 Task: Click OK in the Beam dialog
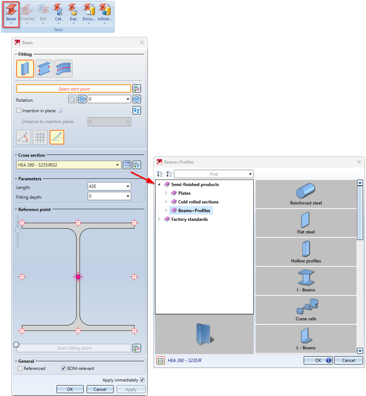(70, 389)
